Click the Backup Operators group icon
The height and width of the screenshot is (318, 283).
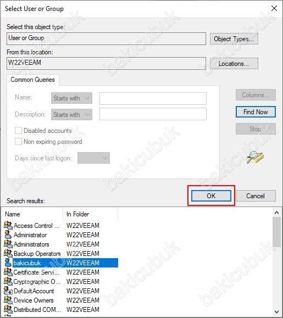[8, 253]
